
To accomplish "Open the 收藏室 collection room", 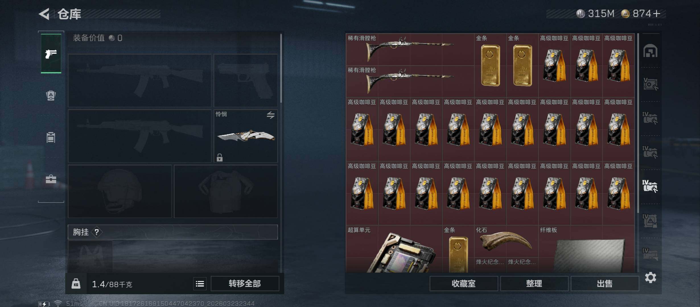I will 464,283.
